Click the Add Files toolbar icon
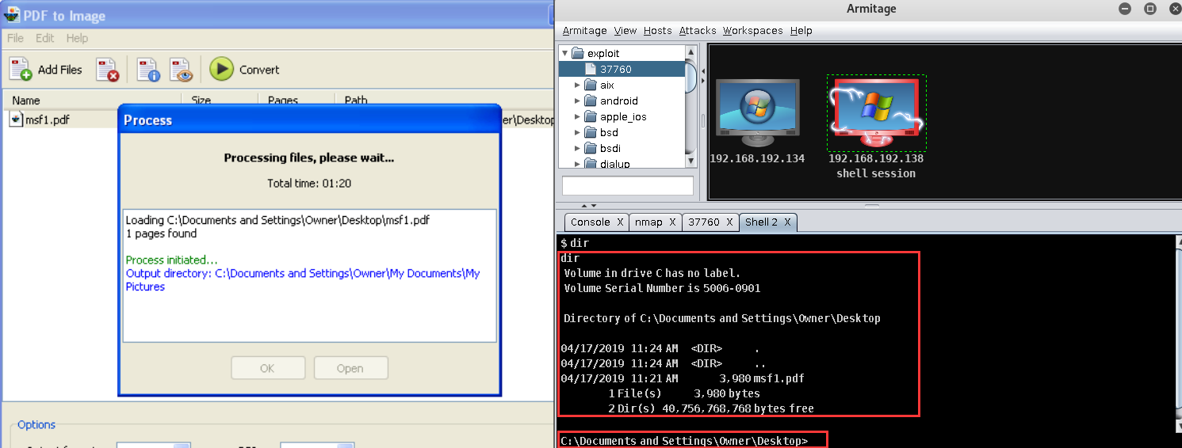Screen dimensions: 1182x448 (x=21, y=70)
